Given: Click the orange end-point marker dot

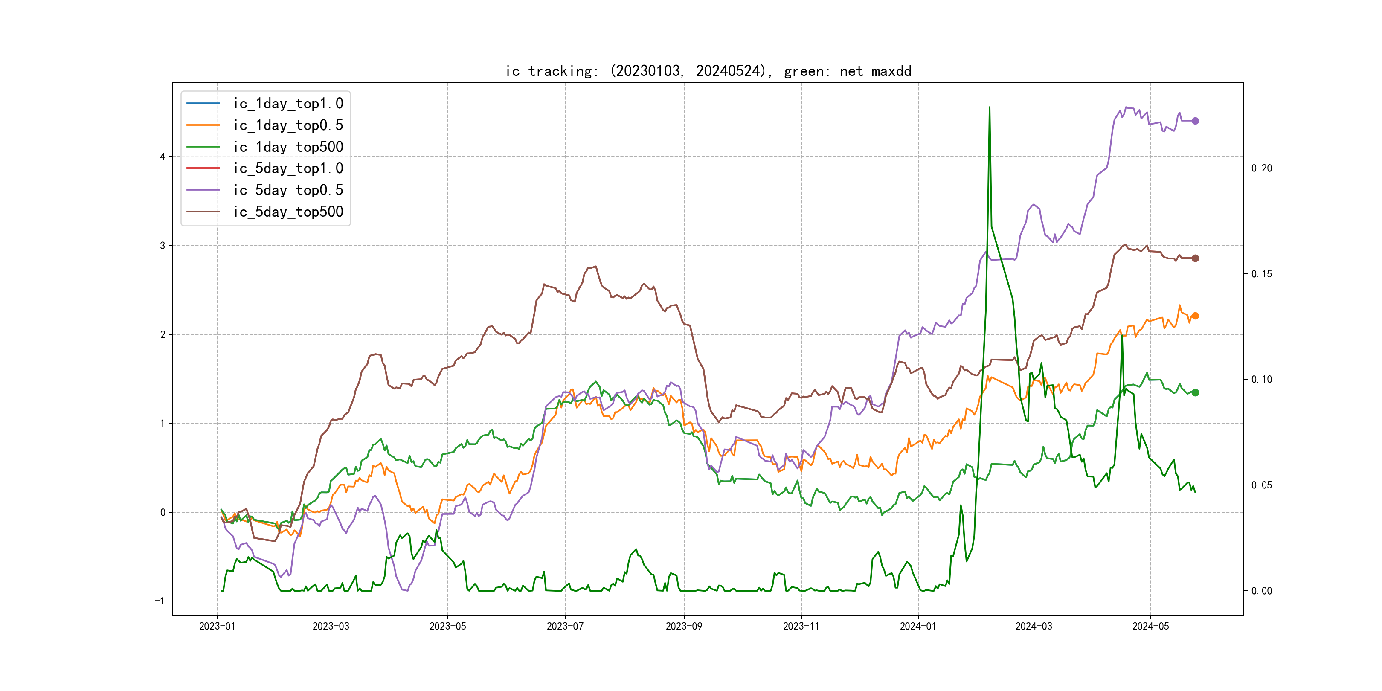Looking at the screenshot, I should tap(1195, 316).
